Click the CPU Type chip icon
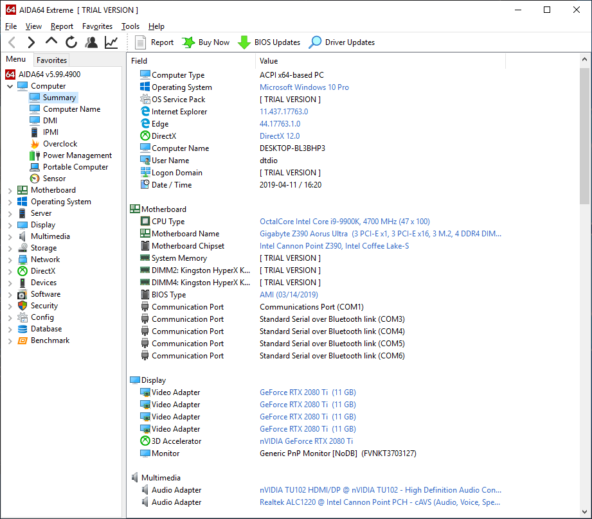Image resolution: width=592 pixels, height=519 pixels. click(x=145, y=221)
